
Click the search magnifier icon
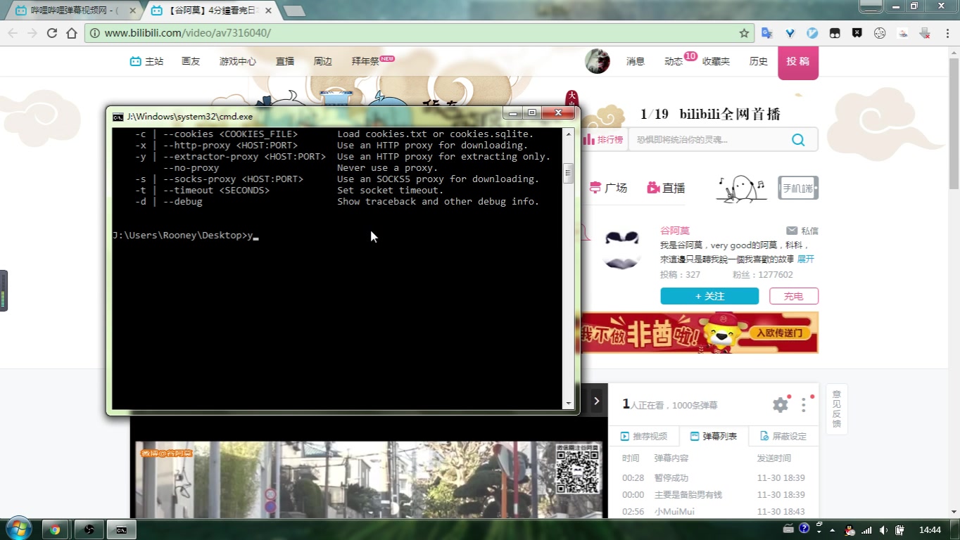[x=798, y=140]
